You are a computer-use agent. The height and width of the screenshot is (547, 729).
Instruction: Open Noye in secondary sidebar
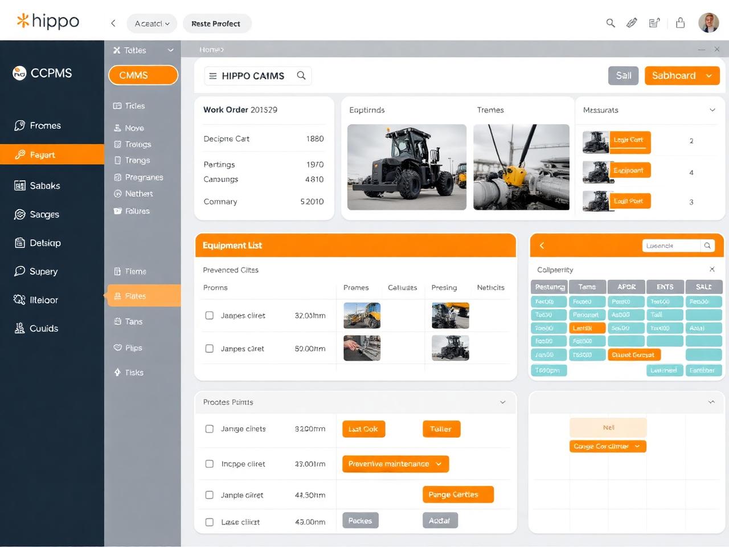pos(129,128)
